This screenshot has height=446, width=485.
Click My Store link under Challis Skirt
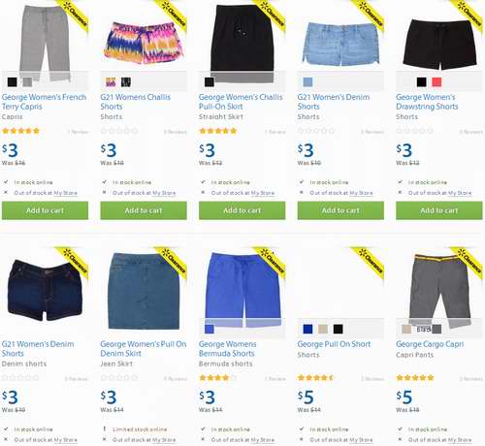coord(263,193)
